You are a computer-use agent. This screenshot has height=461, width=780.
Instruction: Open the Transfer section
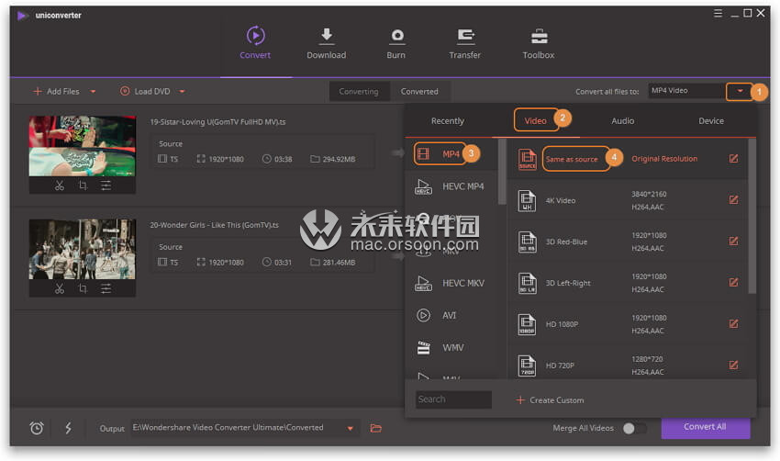coord(464,43)
